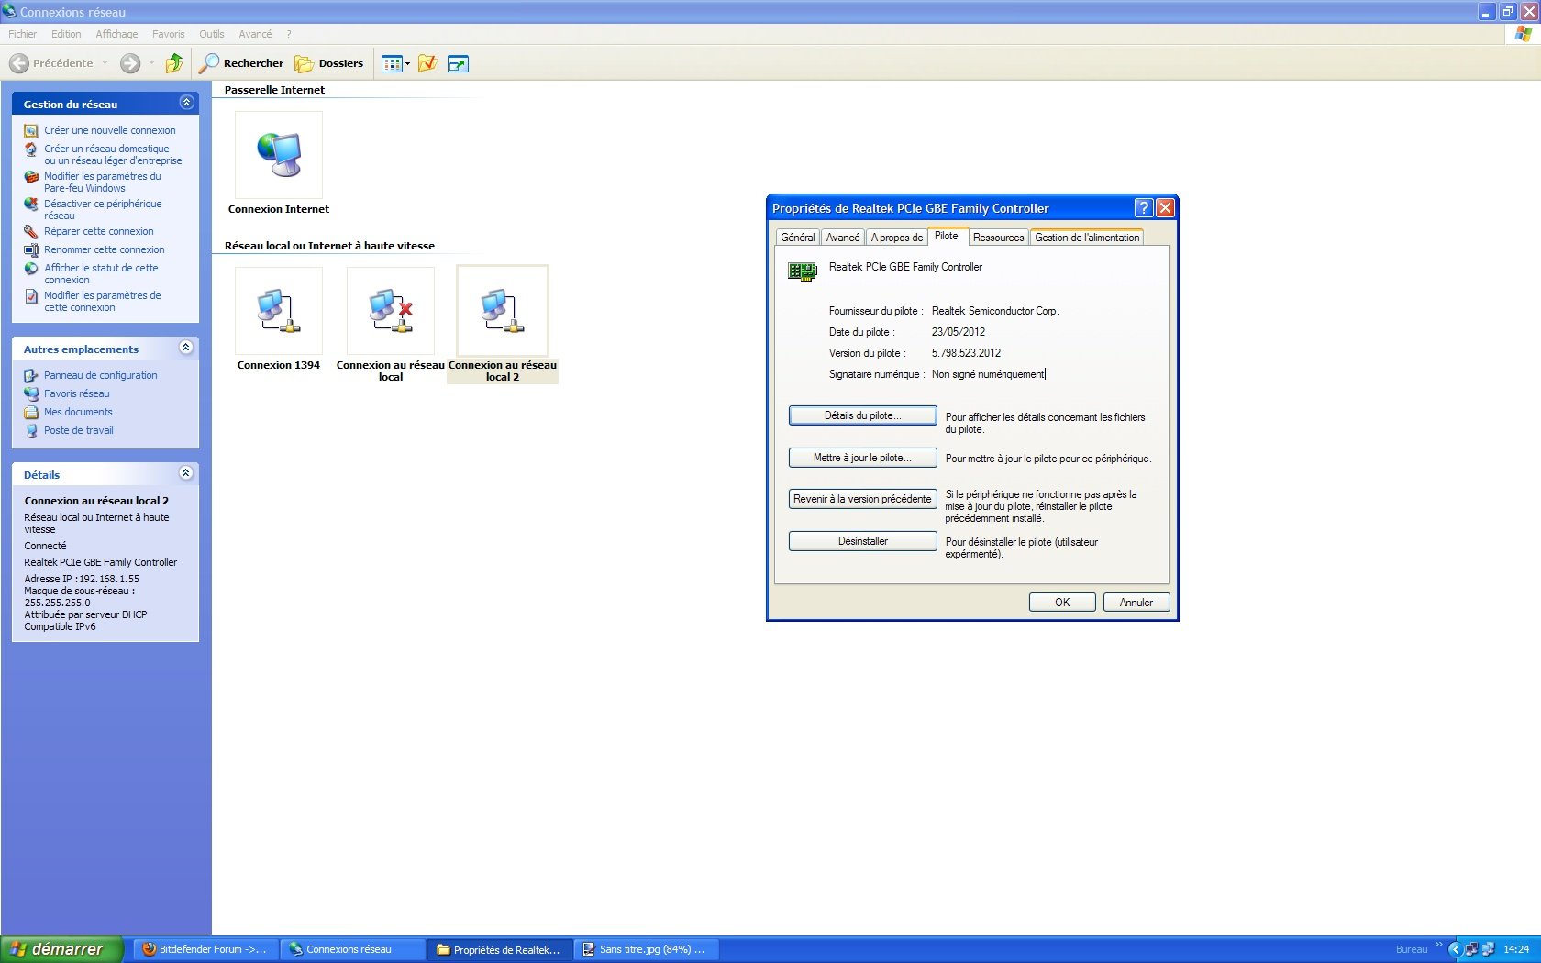Open the Précédente history dropdown arrow
This screenshot has height=963, width=1541.
pyautogui.click(x=105, y=63)
